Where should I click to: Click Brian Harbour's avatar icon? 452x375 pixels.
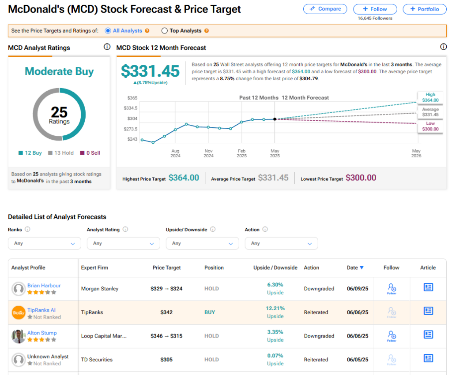[x=19, y=289]
